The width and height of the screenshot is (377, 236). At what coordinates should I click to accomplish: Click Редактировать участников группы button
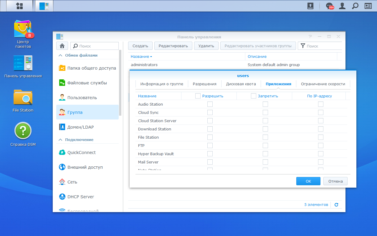coord(258,46)
